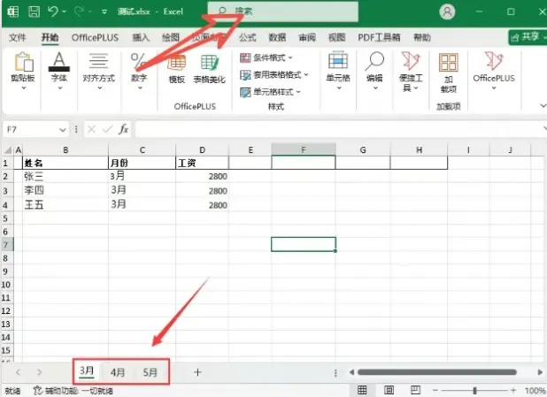Switch to the 插入 ribbon tab

click(141, 37)
